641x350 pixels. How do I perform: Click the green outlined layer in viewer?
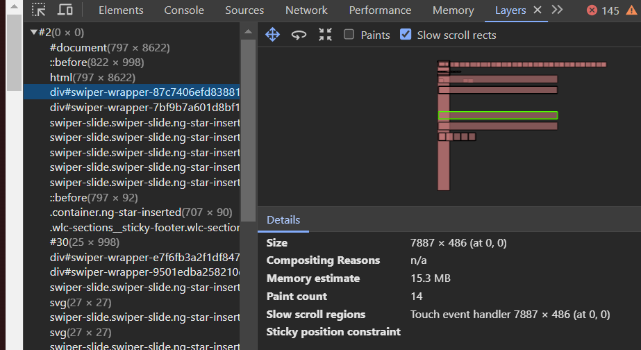(x=497, y=115)
